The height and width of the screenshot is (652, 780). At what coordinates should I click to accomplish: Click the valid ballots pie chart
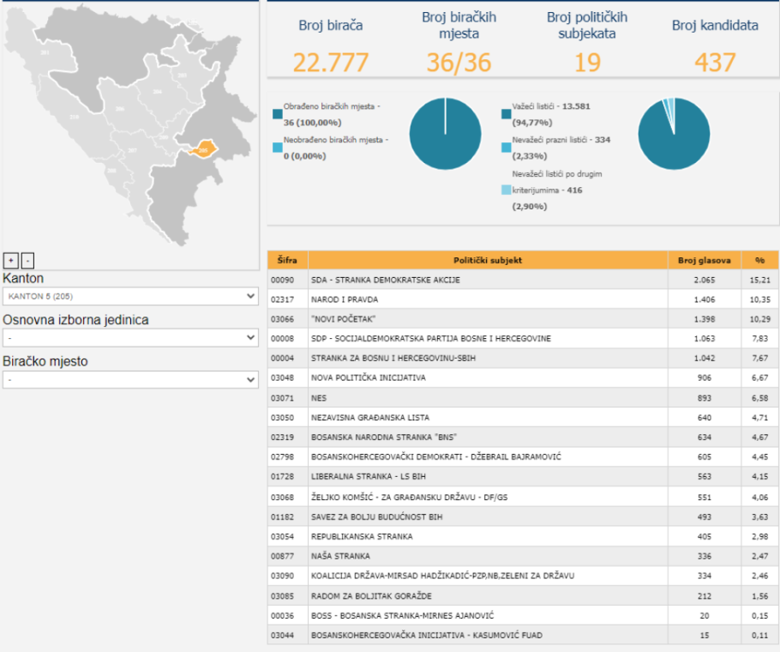674,134
